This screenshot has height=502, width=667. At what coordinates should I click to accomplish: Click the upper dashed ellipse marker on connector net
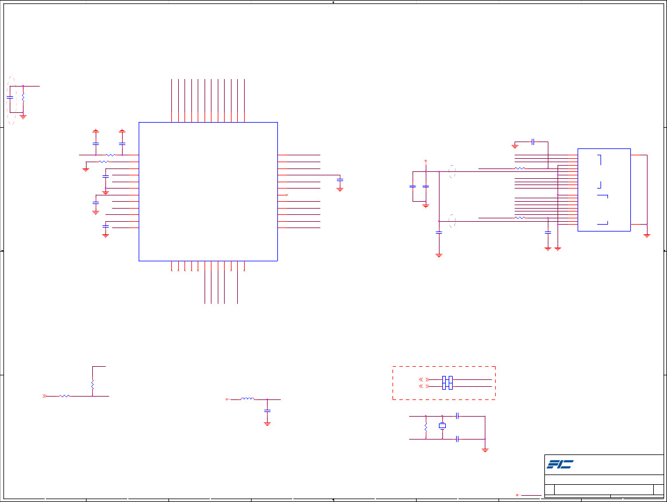tap(452, 171)
